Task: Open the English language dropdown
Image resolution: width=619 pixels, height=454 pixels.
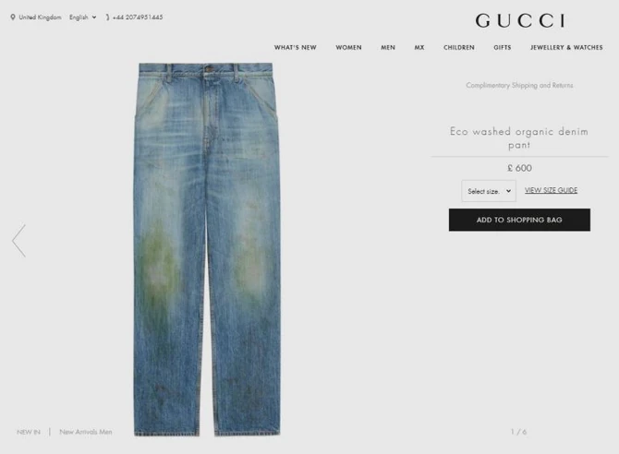Action: (82, 17)
